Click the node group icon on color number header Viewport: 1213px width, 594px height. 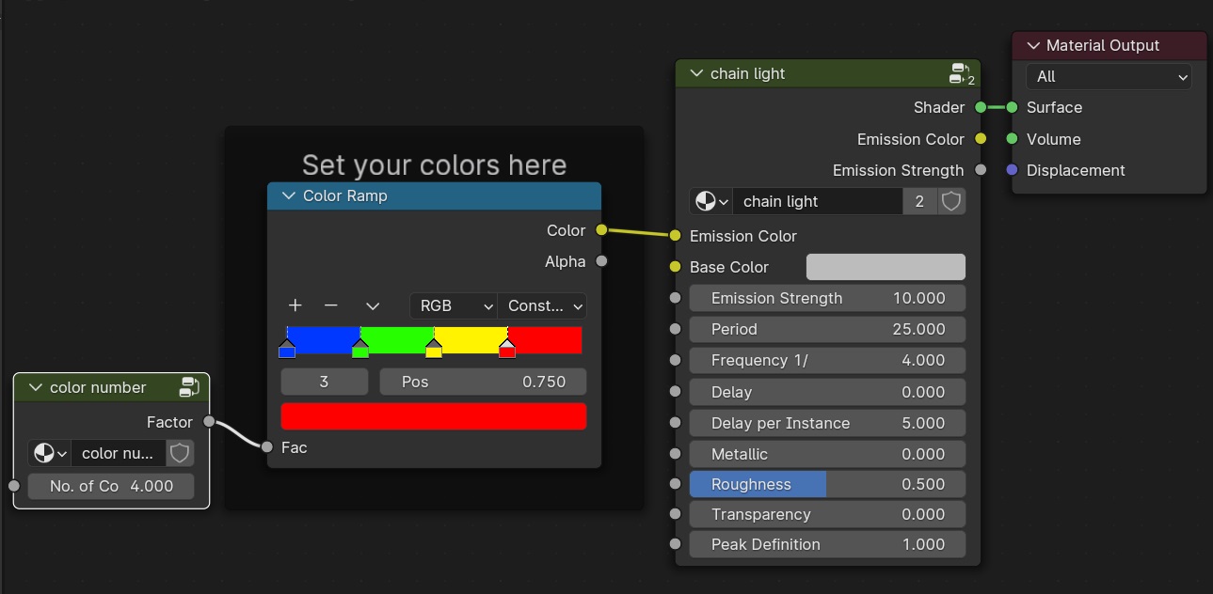[189, 387]
